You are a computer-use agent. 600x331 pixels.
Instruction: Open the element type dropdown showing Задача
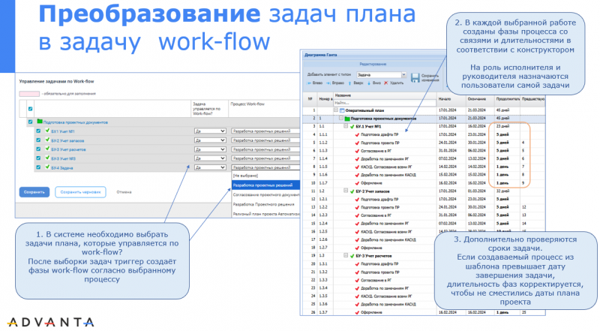pyautogui.click(x=381, y=75)
